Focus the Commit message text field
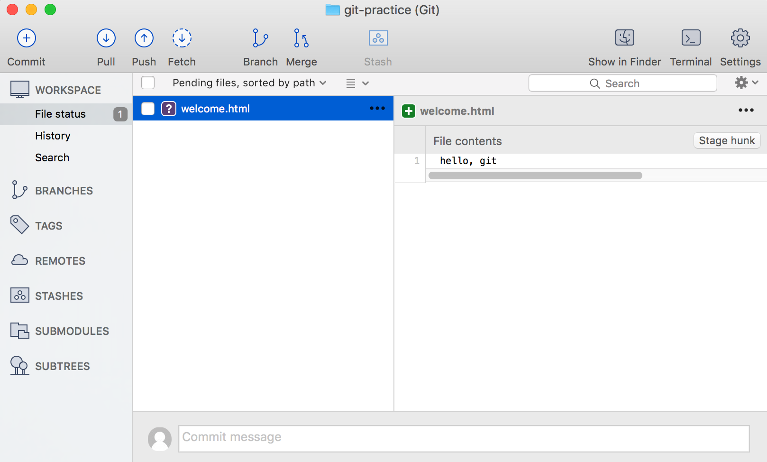This screenshot has height=462, width=767. pos(464,438)
